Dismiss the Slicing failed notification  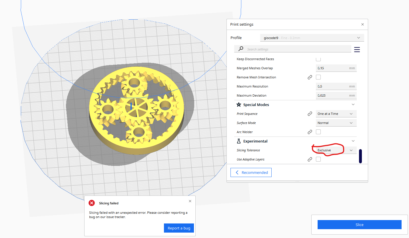(x=190, y=201)
